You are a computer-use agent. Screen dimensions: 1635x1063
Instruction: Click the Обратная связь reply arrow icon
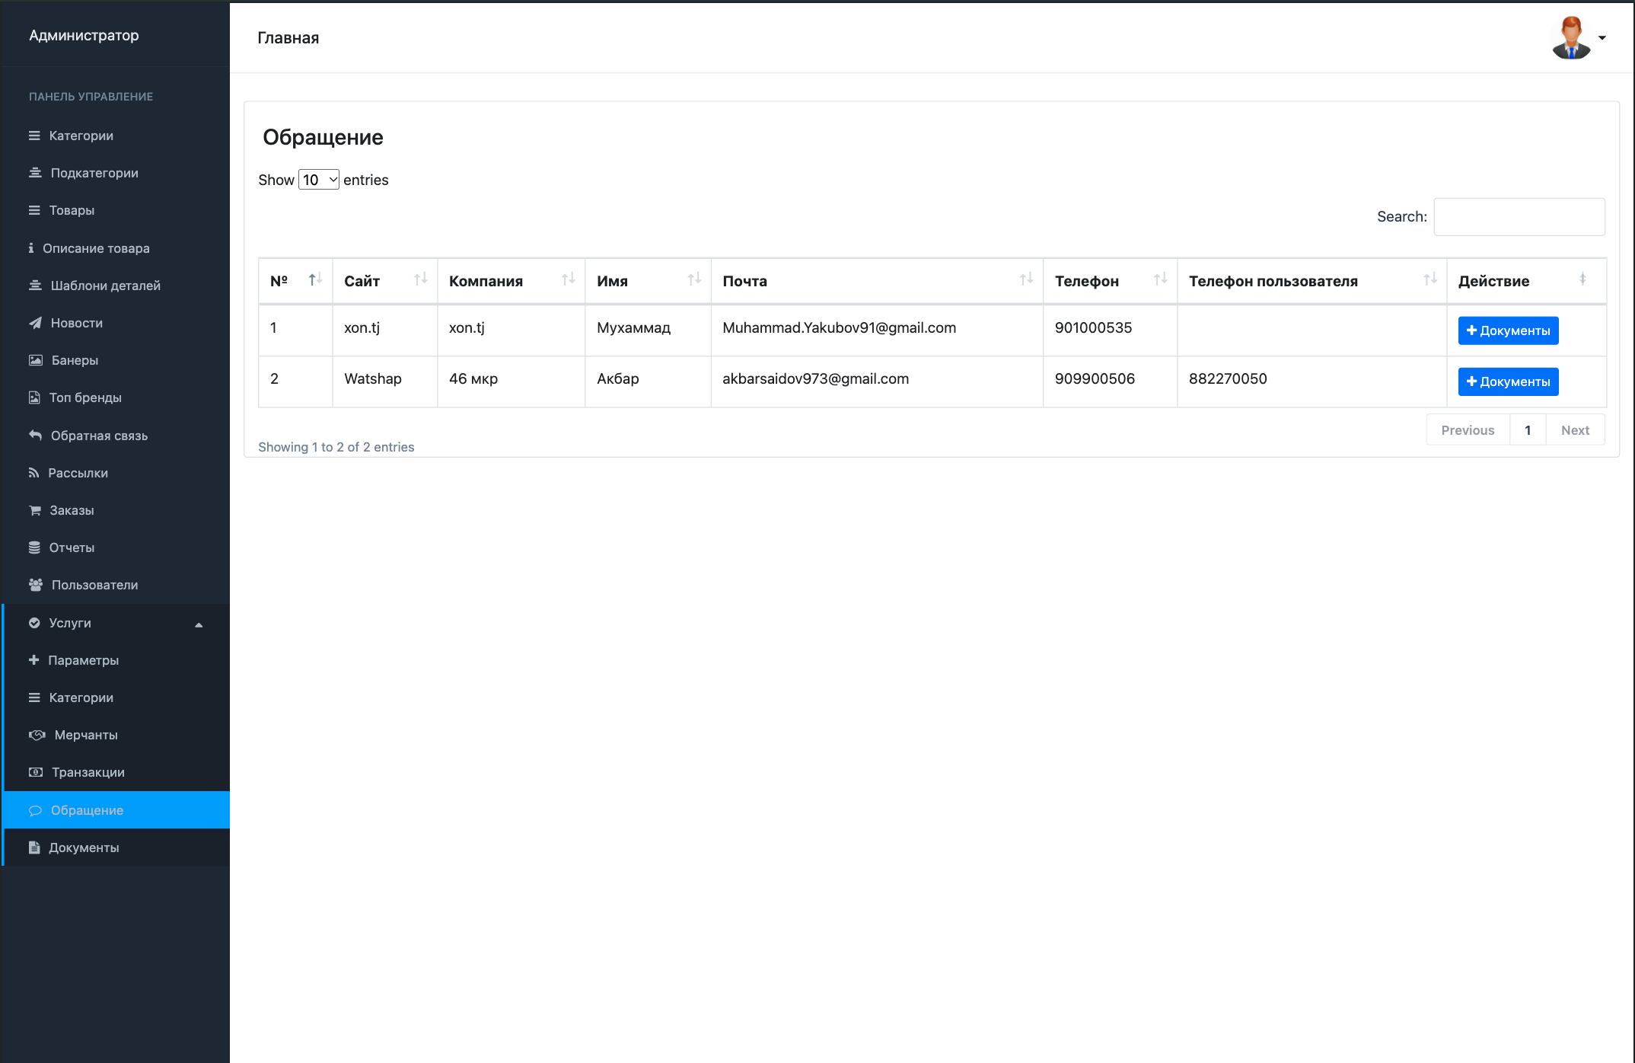(35, 436)
